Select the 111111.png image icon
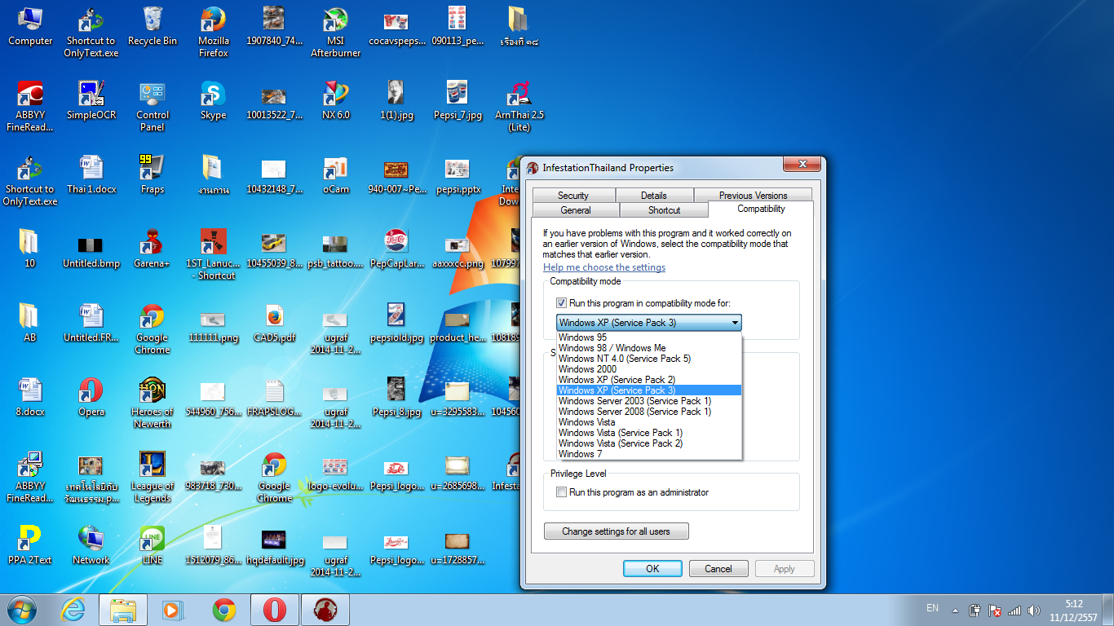The height and width of the screenshot is (626, 1114). pos(214,324)
